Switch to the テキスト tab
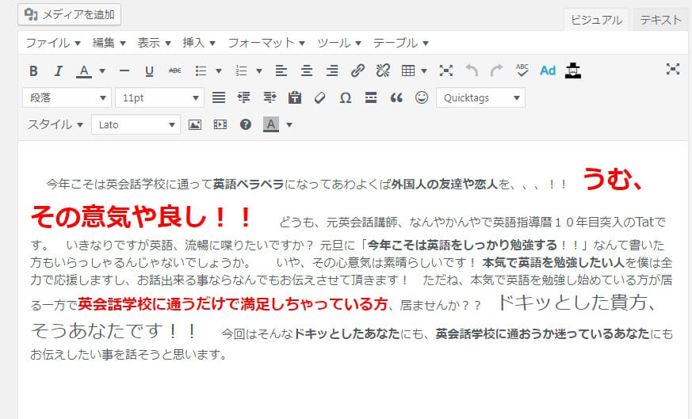This screenshot has height=419, width=692. [x=660, y=20]
